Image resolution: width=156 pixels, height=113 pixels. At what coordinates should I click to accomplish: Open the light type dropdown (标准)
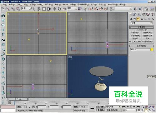[x=142, y=23]
